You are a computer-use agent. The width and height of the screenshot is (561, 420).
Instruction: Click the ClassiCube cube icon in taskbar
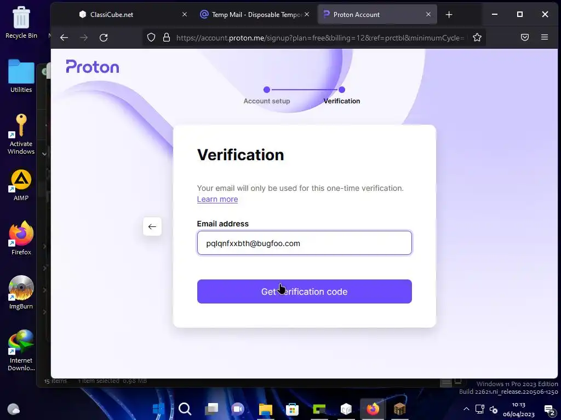click(346, 409)
